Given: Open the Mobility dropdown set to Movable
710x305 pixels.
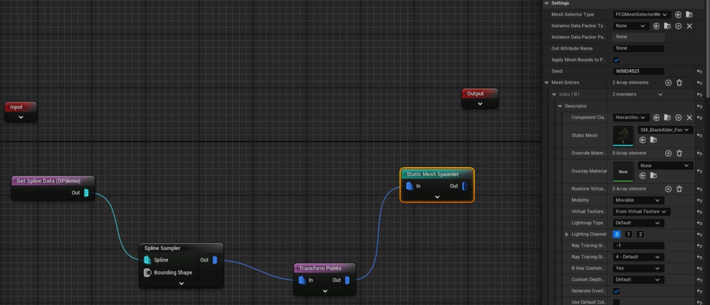Looking at the screenshot, I should [x=638, y=200].
